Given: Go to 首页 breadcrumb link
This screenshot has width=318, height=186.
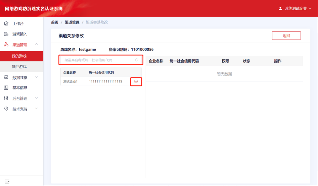Looking at the screenshot, I should [x=55, y=22].
